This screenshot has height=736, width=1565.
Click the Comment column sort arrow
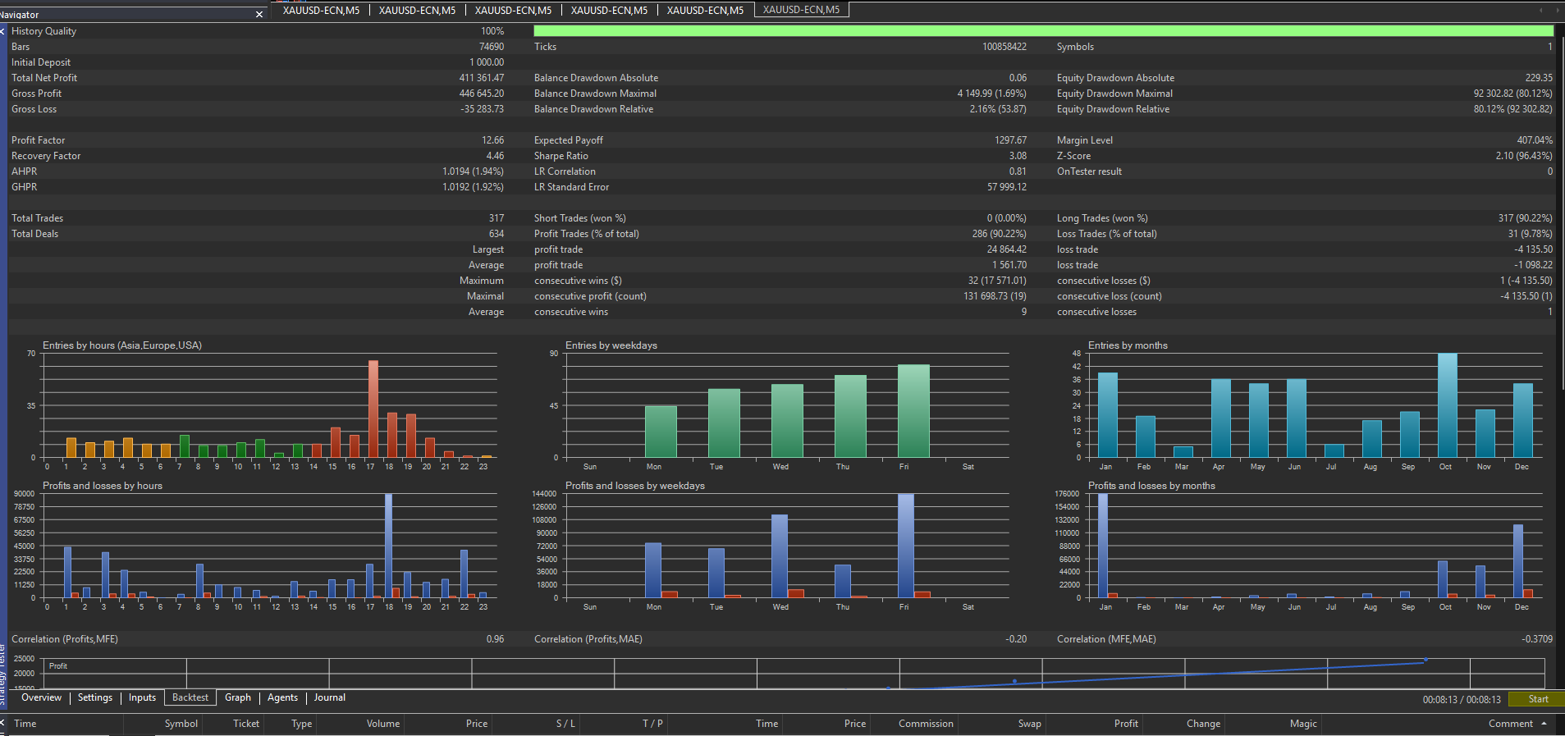coord(1544,724)
